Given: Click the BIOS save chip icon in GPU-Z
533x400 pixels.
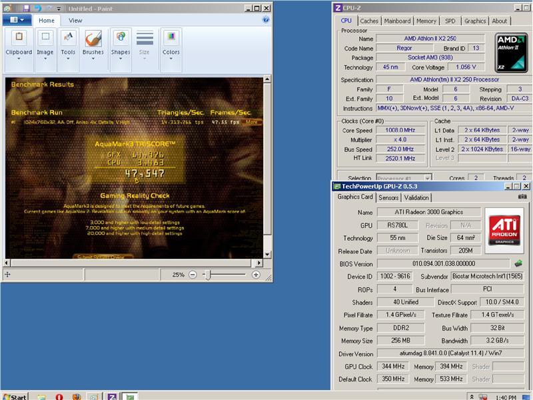Looking at the screenshot, I should (518, 263).
